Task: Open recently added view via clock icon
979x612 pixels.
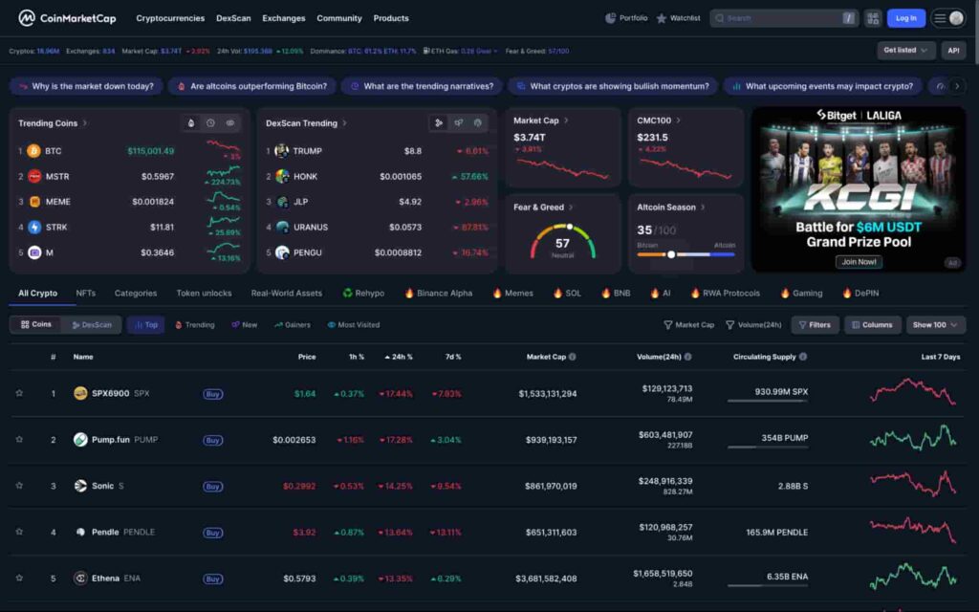Action: tap(211, 122)
